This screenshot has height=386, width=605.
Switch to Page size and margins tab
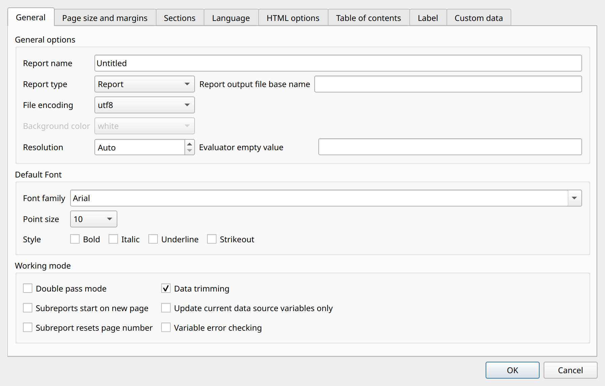coord(105,18)
